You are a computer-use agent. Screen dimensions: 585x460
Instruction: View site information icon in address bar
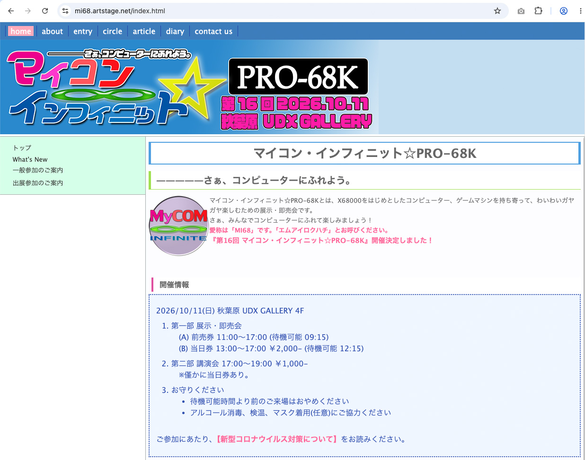tap(66, 11)
